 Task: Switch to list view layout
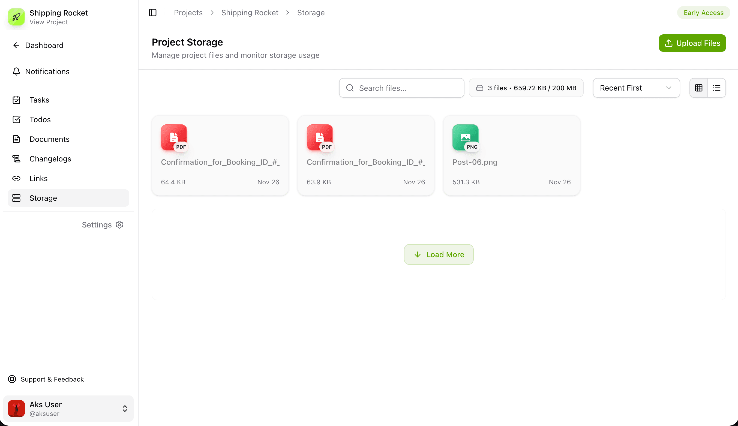click(x=717, y=88)
